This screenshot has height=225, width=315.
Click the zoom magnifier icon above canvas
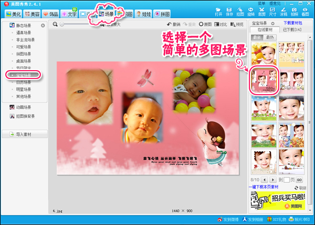pos(55,24)
